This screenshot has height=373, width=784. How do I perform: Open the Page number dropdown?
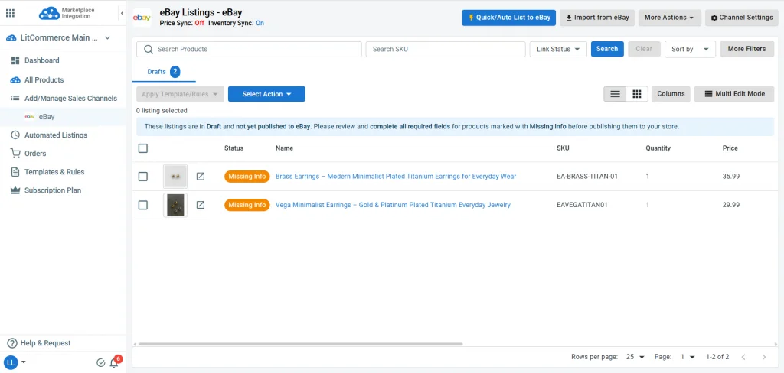(x=688, y=357)
